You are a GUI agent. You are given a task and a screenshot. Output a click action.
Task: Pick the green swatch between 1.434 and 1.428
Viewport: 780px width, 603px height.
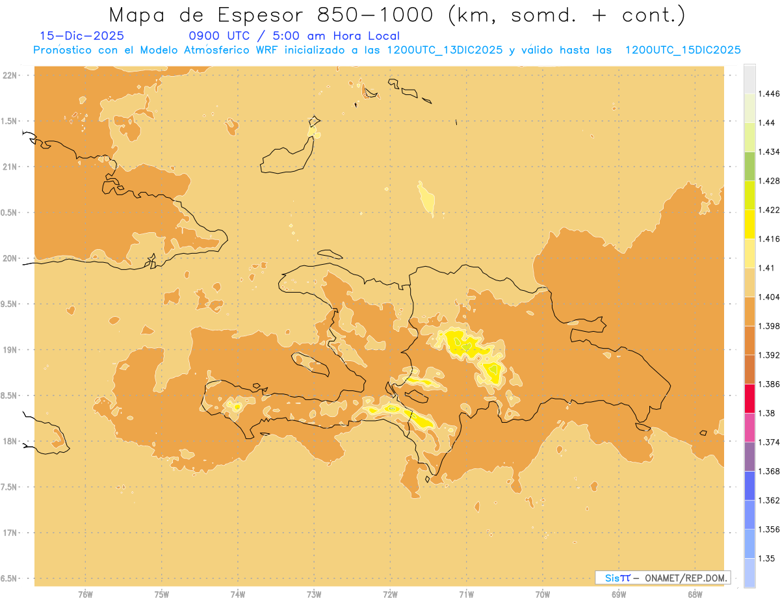pos(749,166)
